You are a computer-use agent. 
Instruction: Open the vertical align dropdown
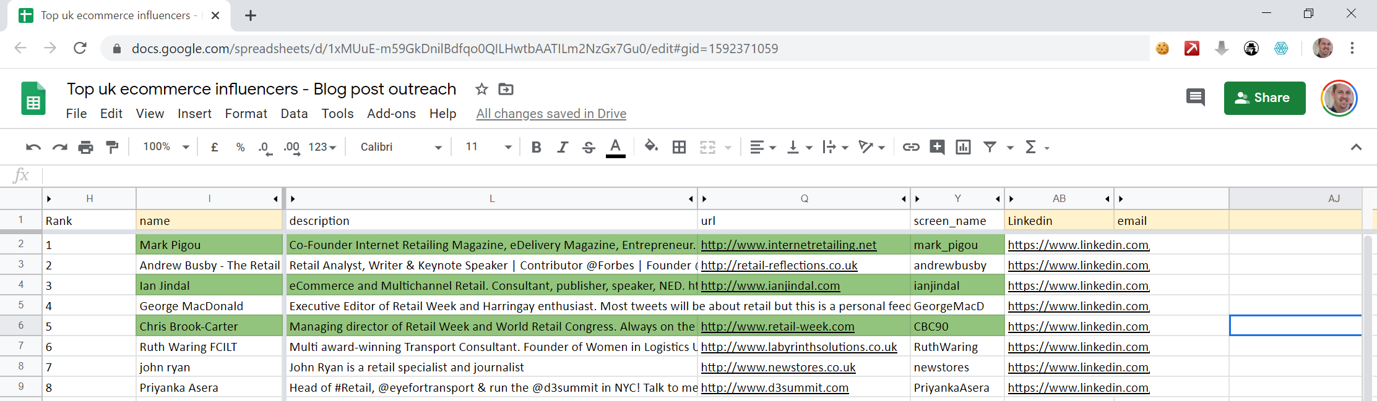click(799, 147)
